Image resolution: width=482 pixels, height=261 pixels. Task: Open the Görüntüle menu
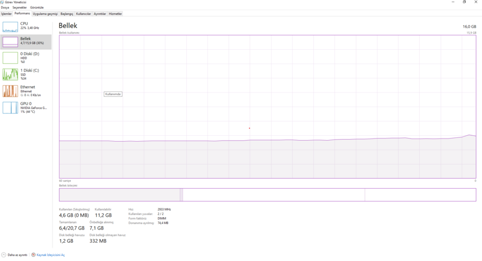(x=37, y=7)
